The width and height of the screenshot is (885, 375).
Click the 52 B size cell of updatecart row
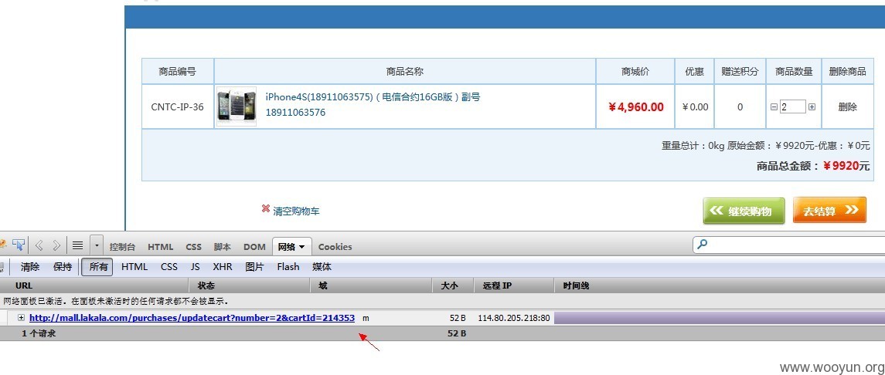pos(458,318)
